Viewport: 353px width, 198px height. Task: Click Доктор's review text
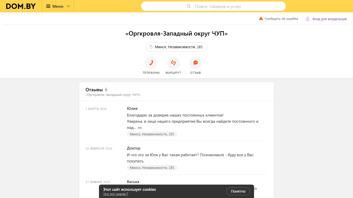point(190,158)
